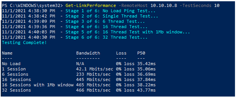The width and height of the screenshot is (236, 97).
Task: Click the 466 Mbits/sec bandwidth value
Action: tap(93, 90)
